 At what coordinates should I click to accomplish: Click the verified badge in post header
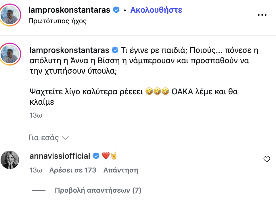click(x=116, y=10)
